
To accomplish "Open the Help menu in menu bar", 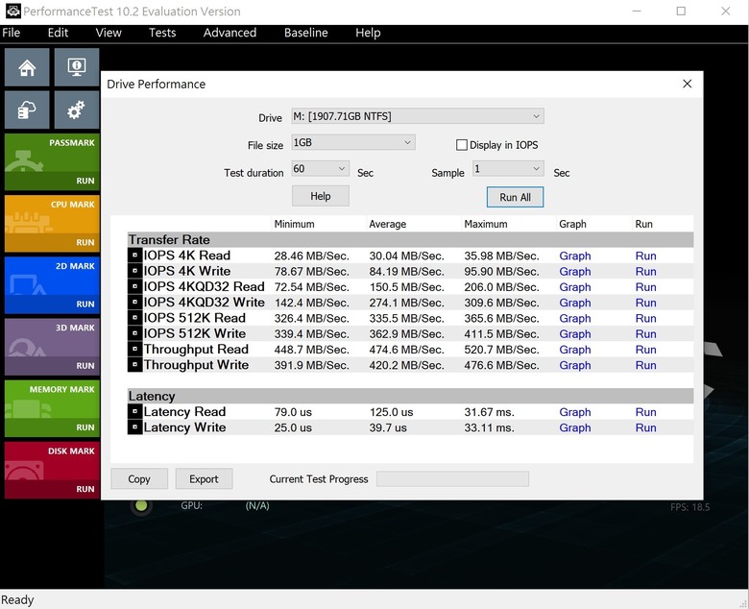I will pos(368,33).
